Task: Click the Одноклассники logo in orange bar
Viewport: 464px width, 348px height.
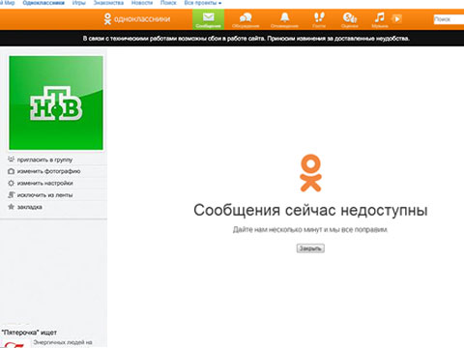Action: [137, 19]
